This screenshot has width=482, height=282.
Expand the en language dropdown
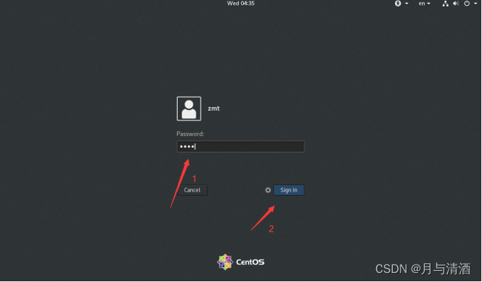click(x=424, y=3)
